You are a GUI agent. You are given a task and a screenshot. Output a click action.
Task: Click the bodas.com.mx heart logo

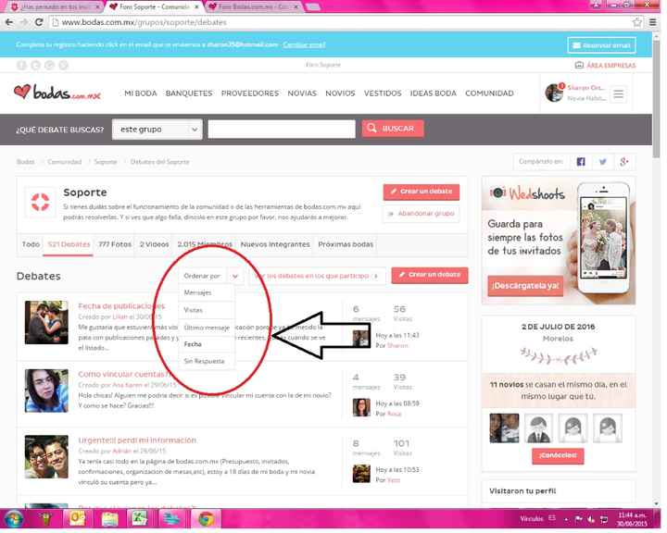pos(57,93)
